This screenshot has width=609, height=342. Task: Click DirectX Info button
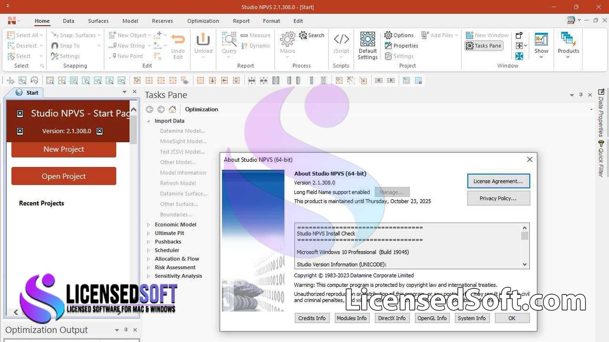(x=392, y=318)
